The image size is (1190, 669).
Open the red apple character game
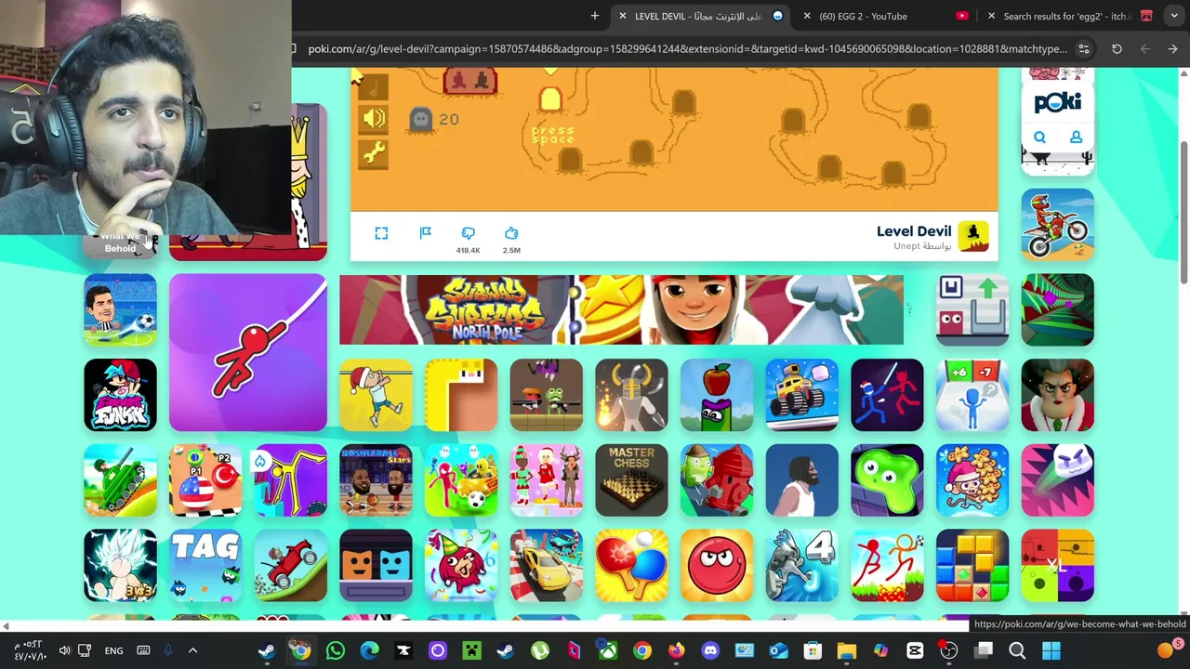[717, 395]
